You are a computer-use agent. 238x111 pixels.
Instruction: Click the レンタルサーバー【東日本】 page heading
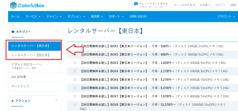pos(106,31)
